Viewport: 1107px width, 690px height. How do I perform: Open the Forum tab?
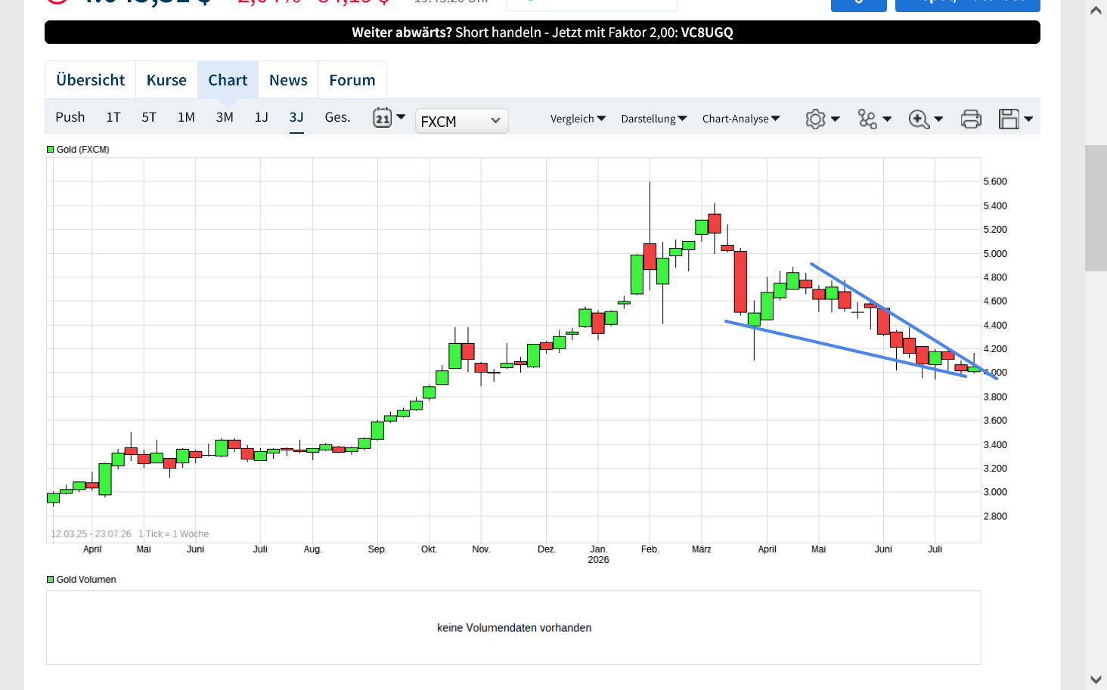[x=352, y=80]
